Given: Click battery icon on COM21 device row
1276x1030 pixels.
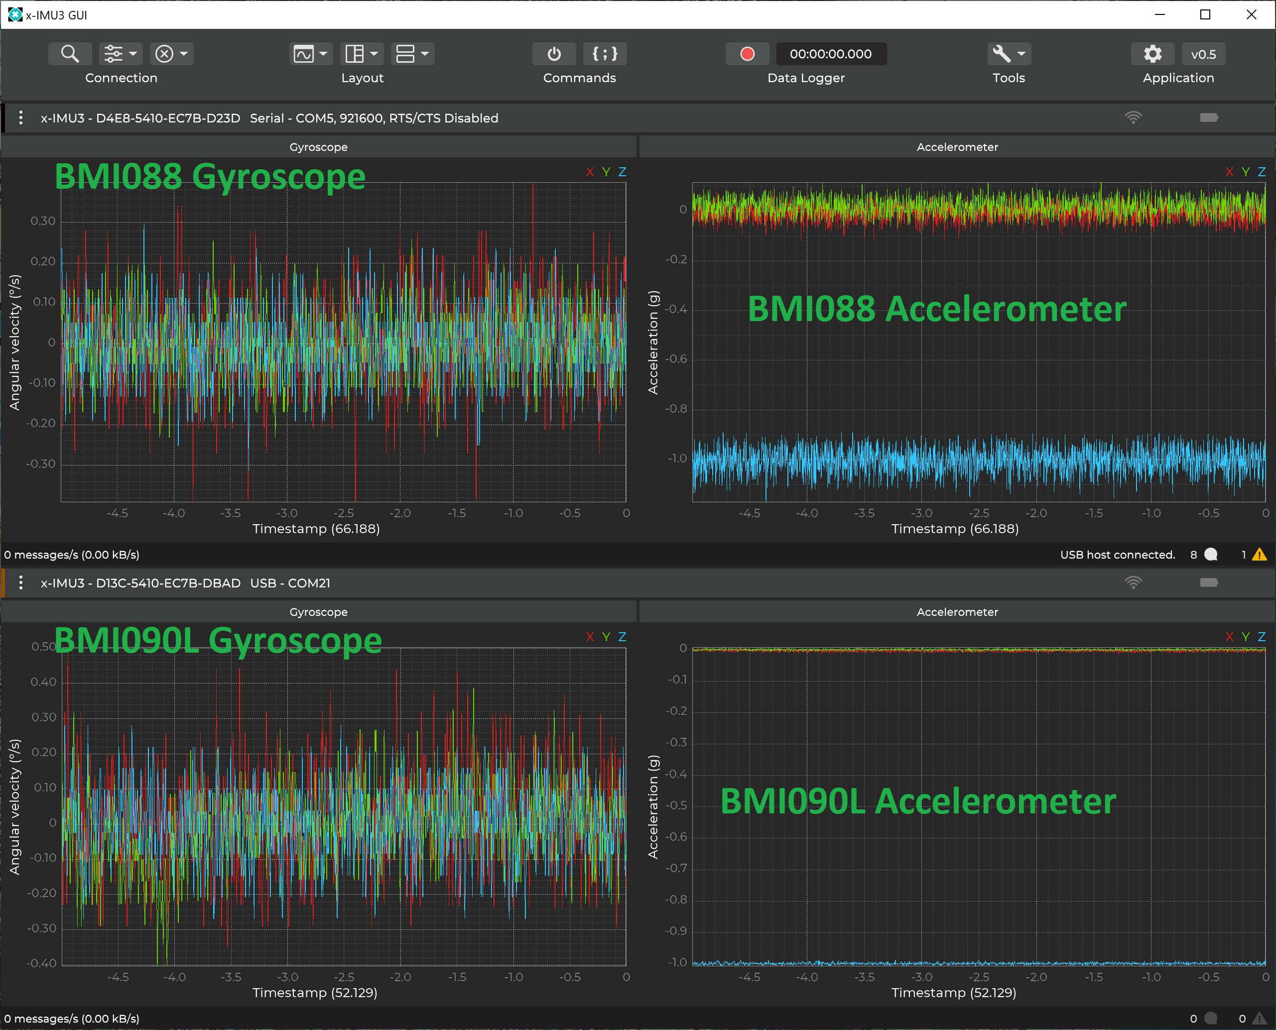Looking at the screenshot, I should point(1209,582).
